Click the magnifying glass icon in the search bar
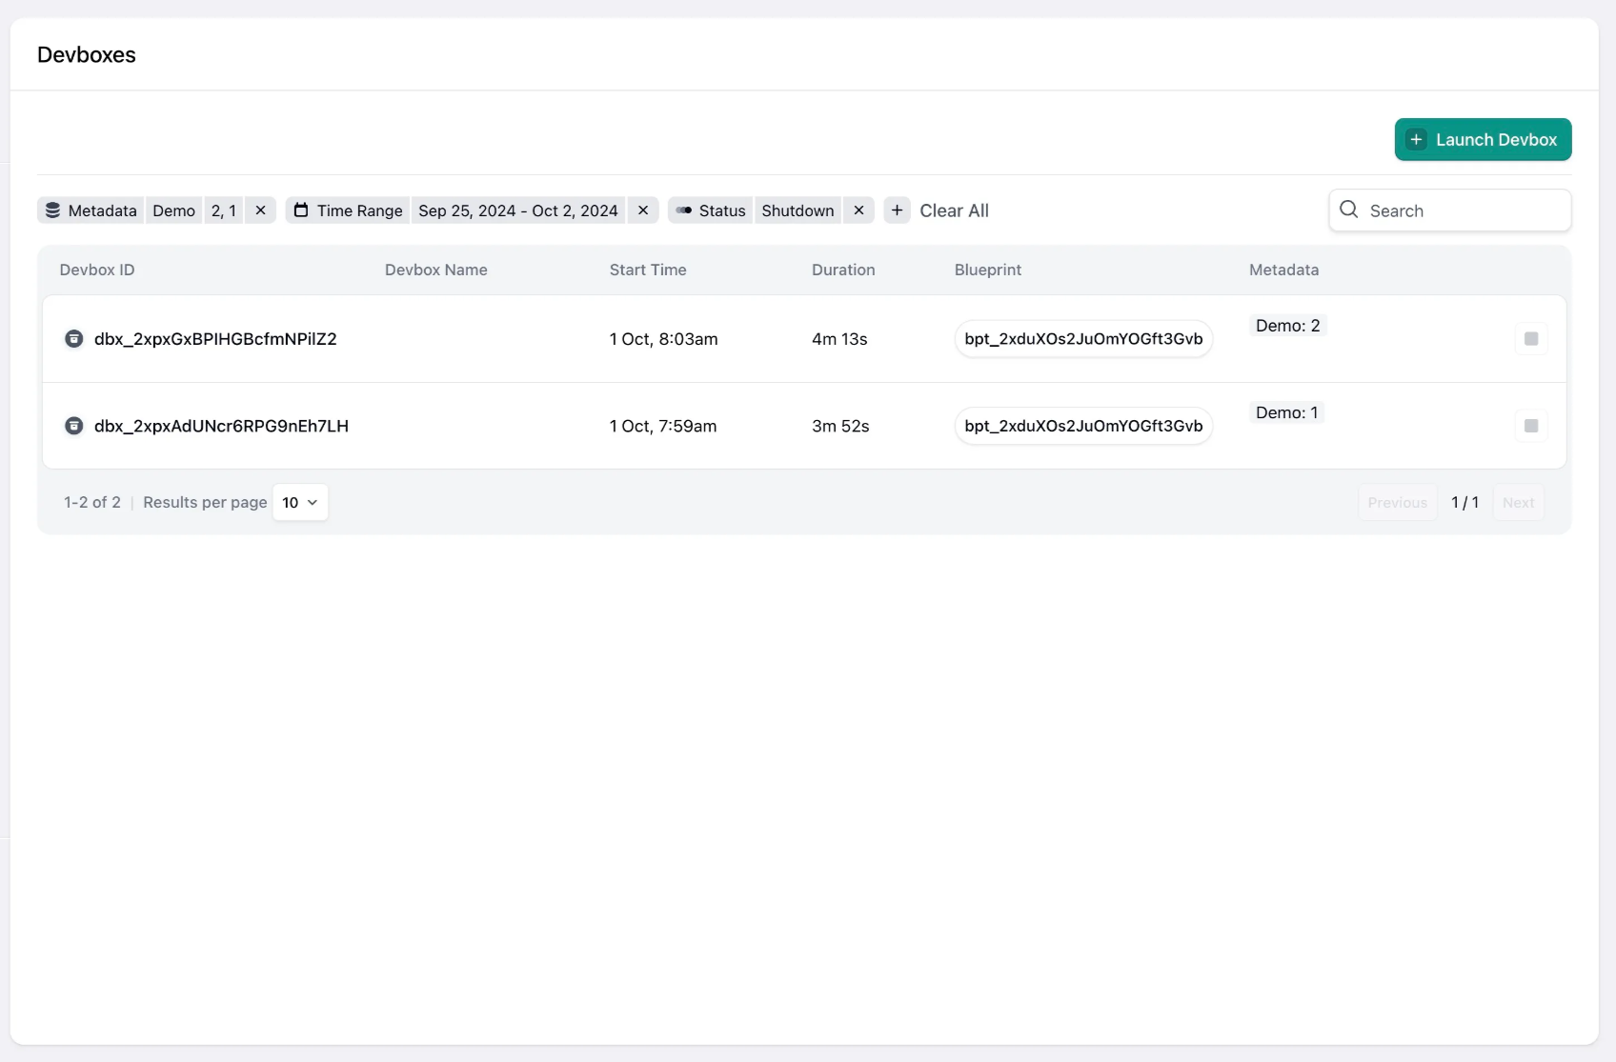Viewport: 1616px width, 1062px height. [x=1349, y=210]
